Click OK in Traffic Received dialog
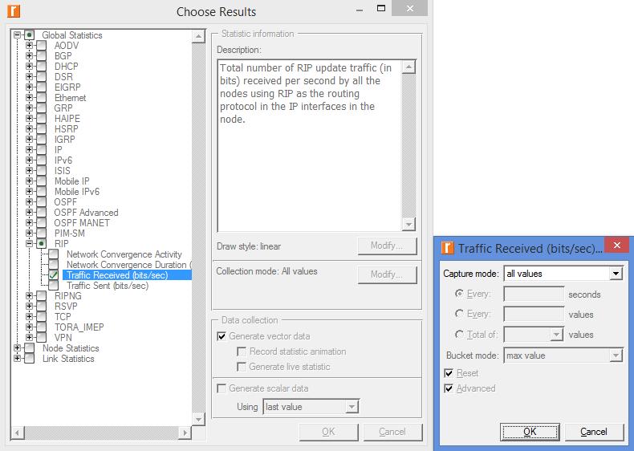This screenshot has height=451, width=634. click(530, 432)
